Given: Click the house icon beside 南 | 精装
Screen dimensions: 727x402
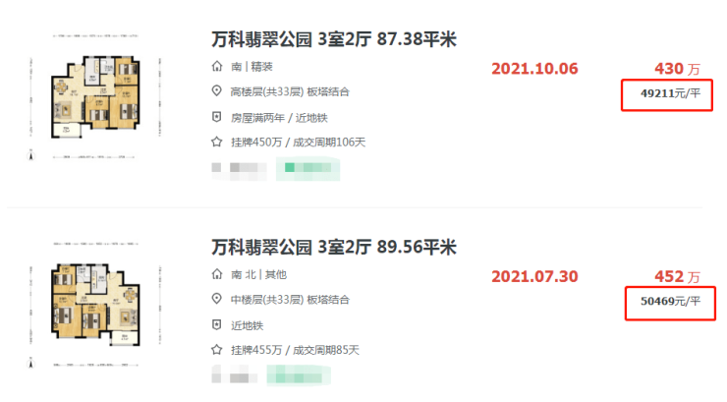Looking at the screenshot, I should 217,67.
